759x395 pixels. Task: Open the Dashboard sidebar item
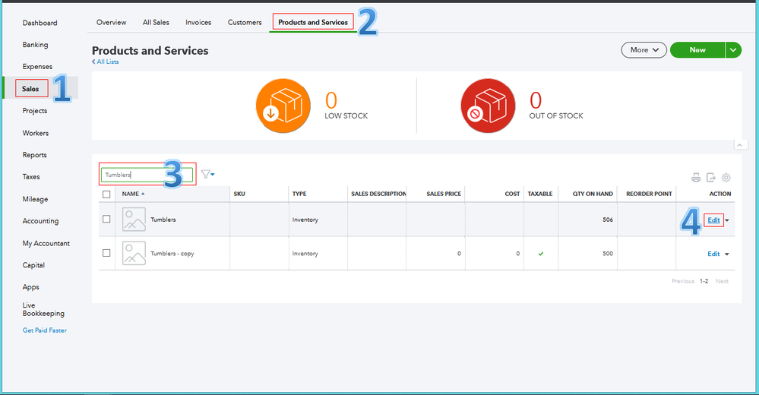[x=40, y=23]
